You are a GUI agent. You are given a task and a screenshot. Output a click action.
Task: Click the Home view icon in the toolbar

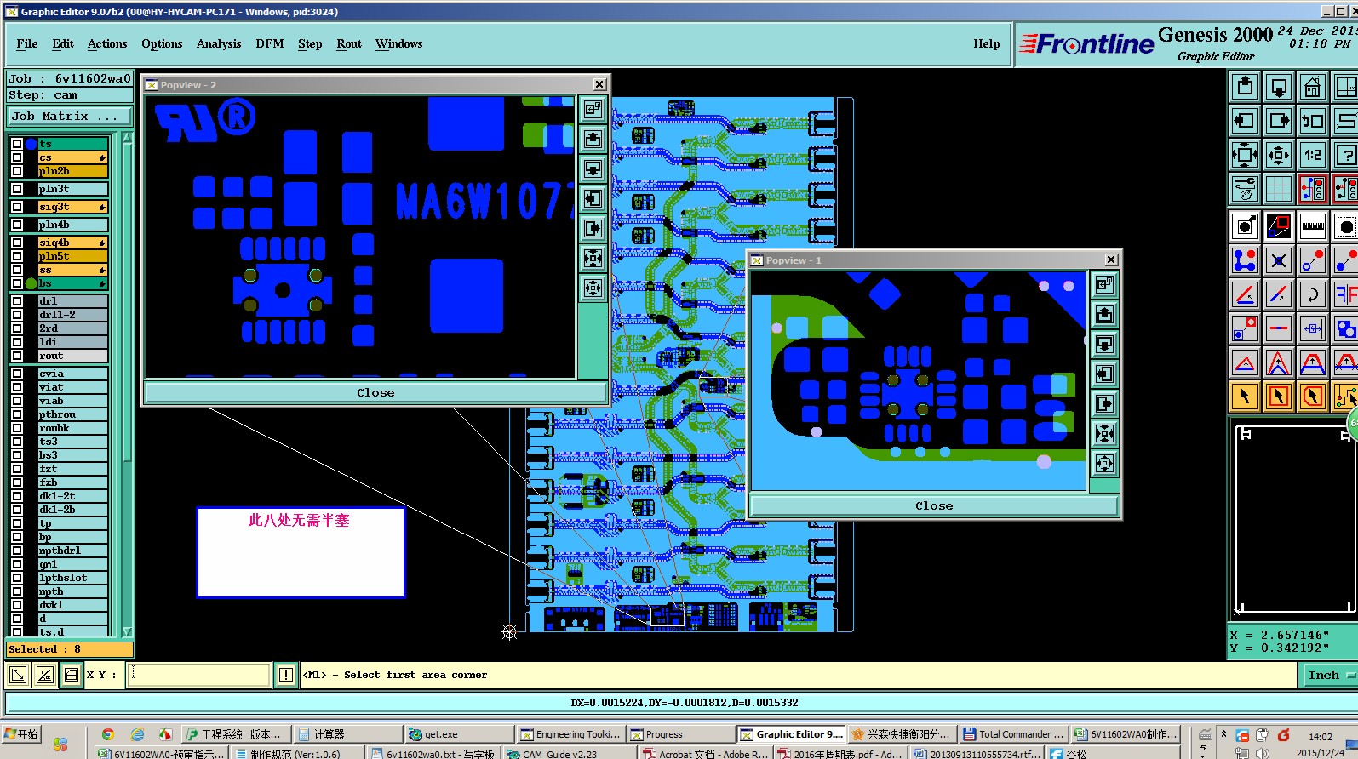[1312, 87]
